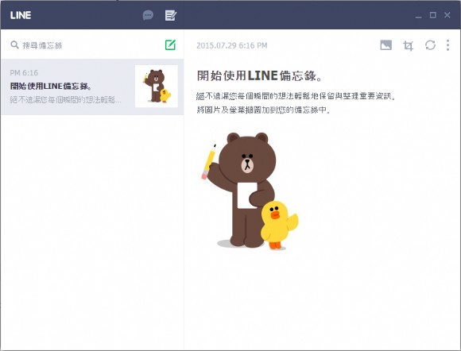Click the memo heading 開始使用LINE備忘錄
The height and width of the screenshot is (351, 461).
[259, 75]
